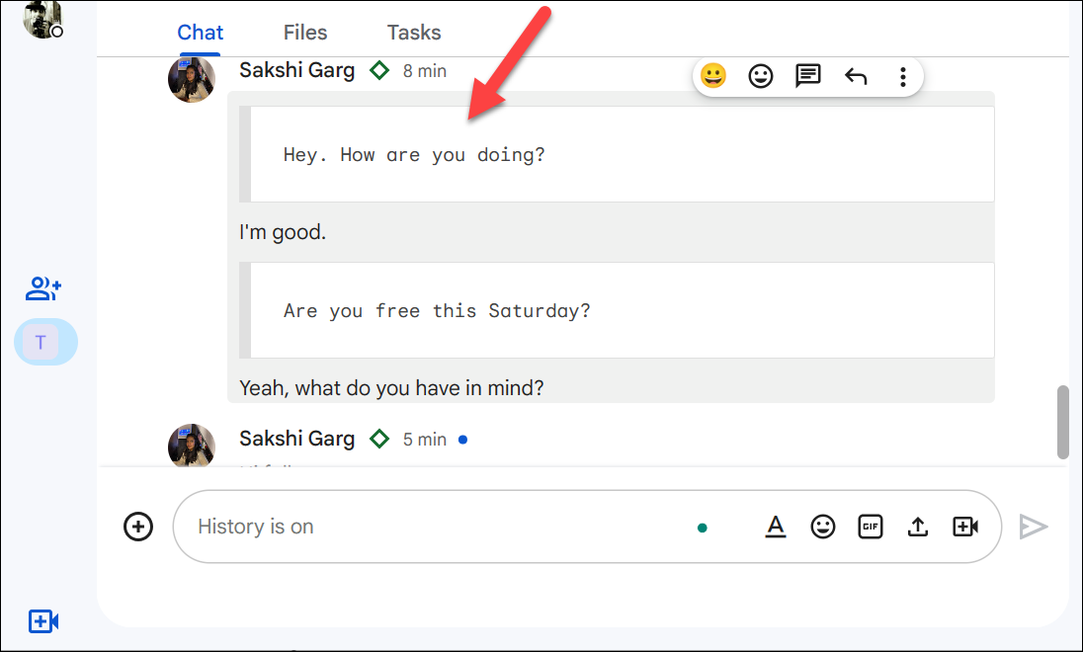Image resolution: width=1083 pixels, height=652 pixels.
Task: Open the add reaction icon on Sakshi's message
Action: coord(760,76)
